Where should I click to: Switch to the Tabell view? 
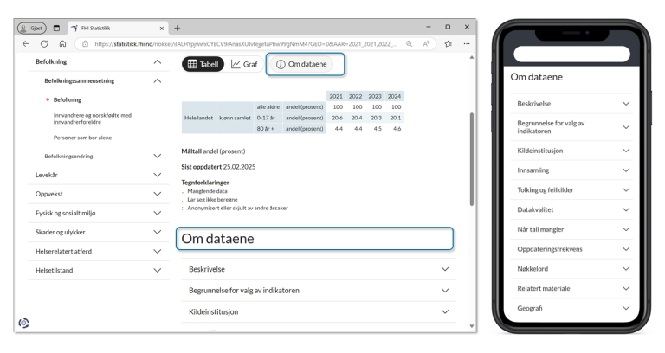203,64
